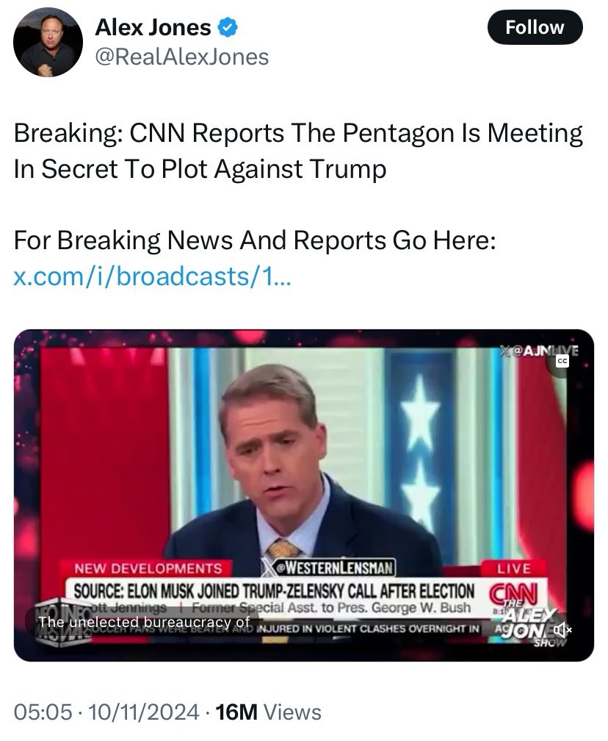Click the X@AJNLIVE watermark
Screen dimensions: 608x741
coord(539,351)
